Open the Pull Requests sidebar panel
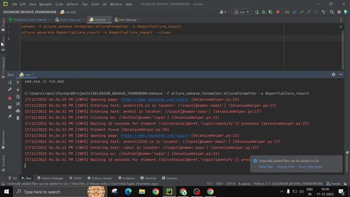Screen dimensions: 350x197 click(x=3, y=68)
